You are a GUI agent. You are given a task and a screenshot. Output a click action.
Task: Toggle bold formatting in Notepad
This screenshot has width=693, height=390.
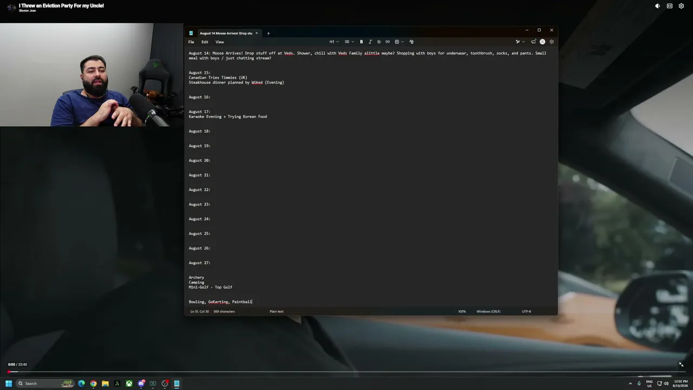362,42
